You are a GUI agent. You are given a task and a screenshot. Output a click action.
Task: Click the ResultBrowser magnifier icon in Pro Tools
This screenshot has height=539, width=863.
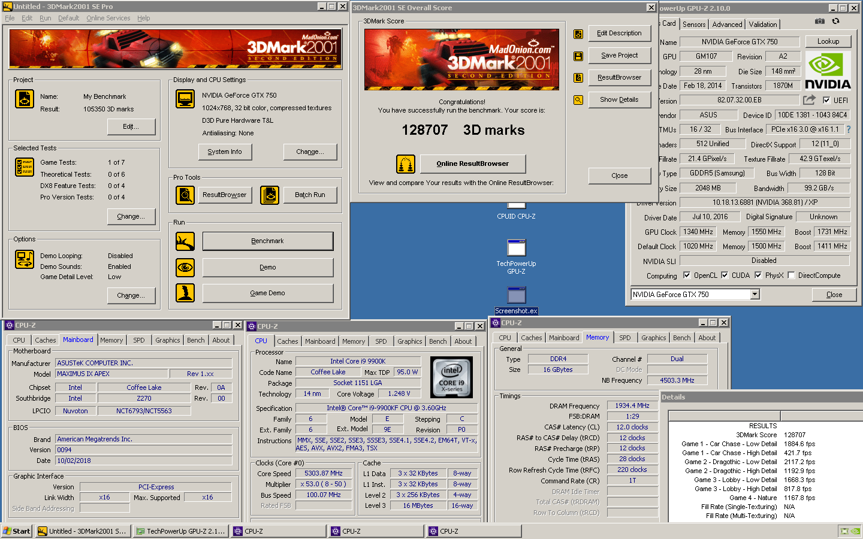click(185, 195)
